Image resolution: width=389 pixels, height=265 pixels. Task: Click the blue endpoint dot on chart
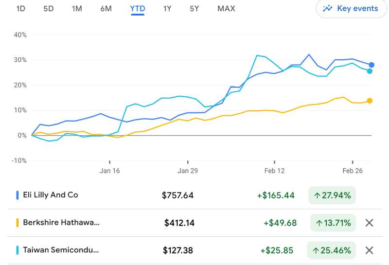pos(371,65)
